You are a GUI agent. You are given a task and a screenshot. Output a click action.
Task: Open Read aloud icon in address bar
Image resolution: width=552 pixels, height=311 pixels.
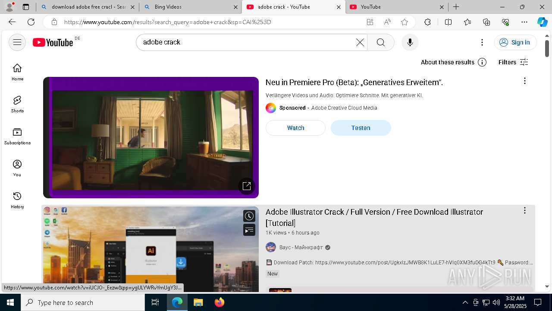(x=387, y=22)
